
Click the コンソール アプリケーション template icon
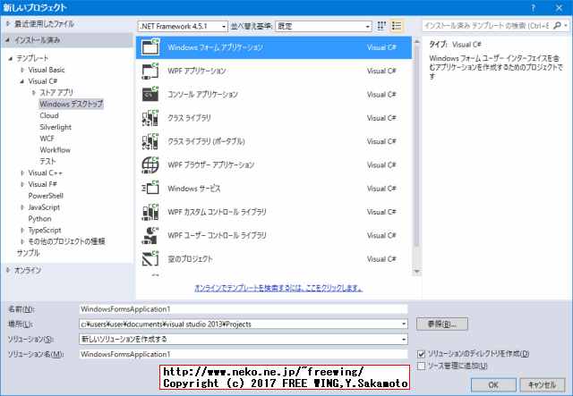(x=150, y=94)
